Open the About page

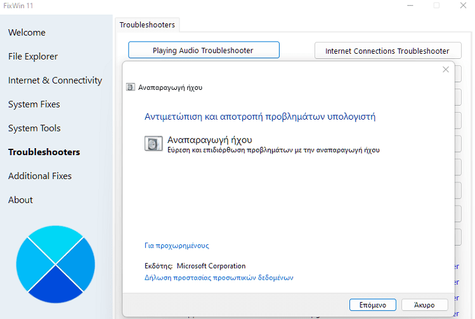tap(20, 200)
